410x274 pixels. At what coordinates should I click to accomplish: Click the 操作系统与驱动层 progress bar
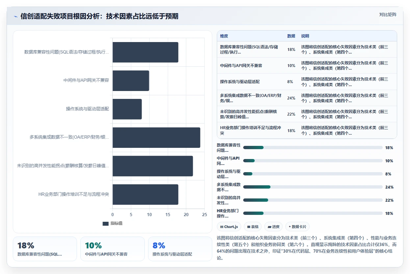[313, 174]
